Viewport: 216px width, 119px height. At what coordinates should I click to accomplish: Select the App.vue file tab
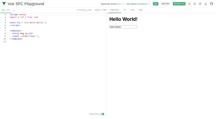[5, 10]
